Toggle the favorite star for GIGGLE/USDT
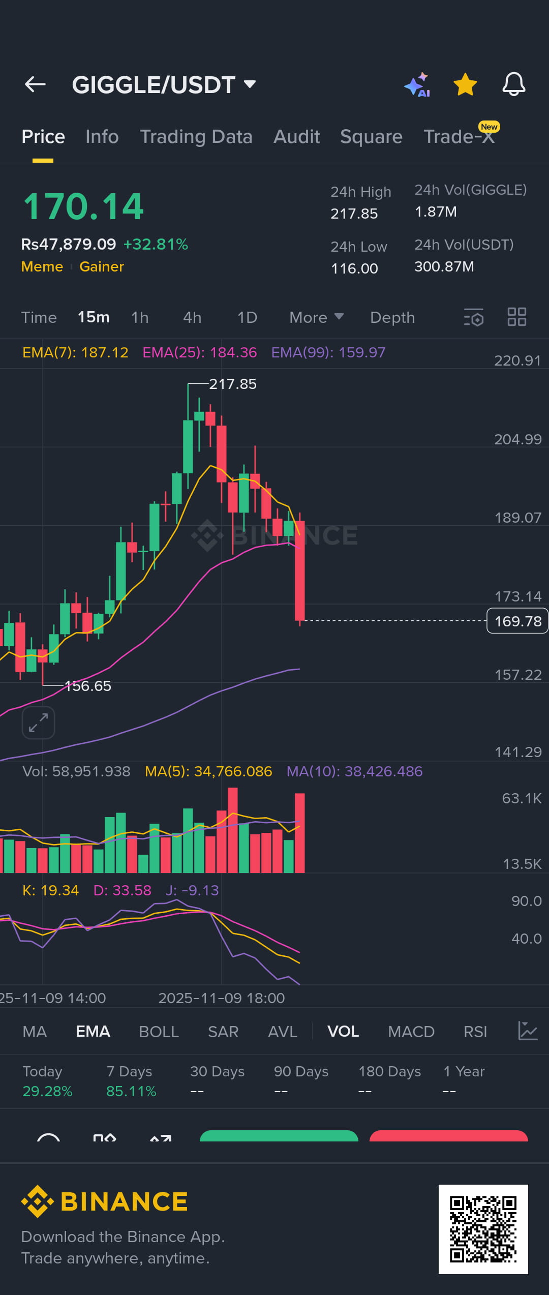This screenshot has height=1295, width=549. pos(465,84)
